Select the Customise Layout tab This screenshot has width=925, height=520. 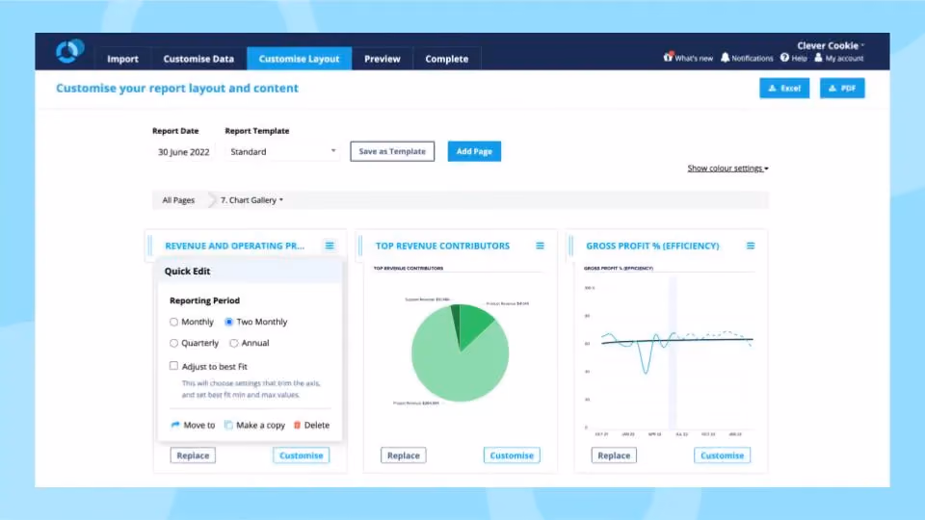pos(299,59)
